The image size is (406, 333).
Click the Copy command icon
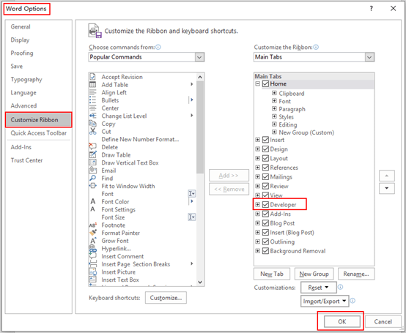pyautogui.click(x=92, y=124)
